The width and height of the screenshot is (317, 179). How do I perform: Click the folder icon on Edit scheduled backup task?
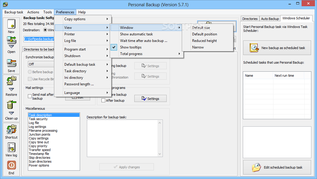click(x=256, y=167)
